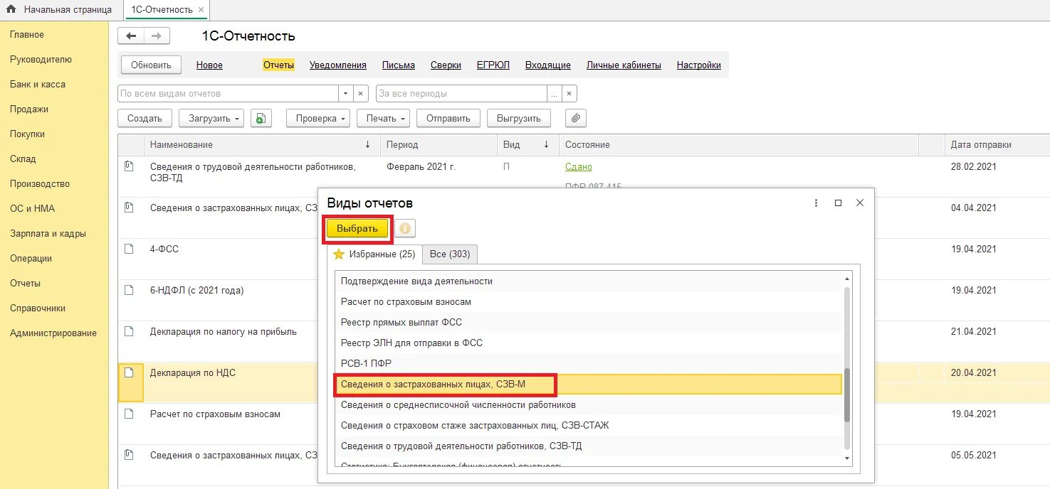Select Расчет по страховым взносам in dialog

pos(589,301)
